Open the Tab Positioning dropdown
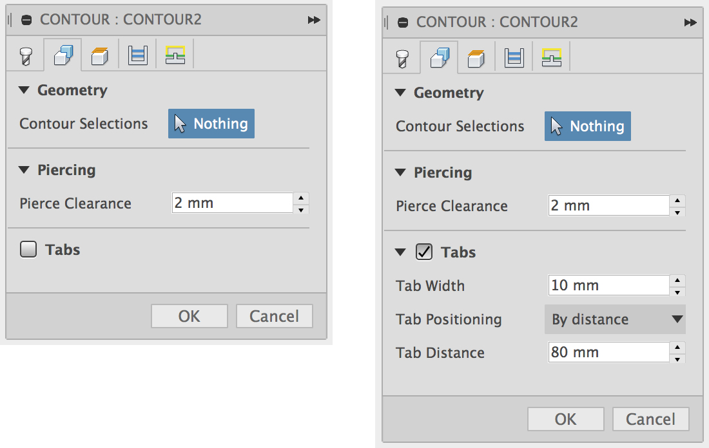 point(615,319)
